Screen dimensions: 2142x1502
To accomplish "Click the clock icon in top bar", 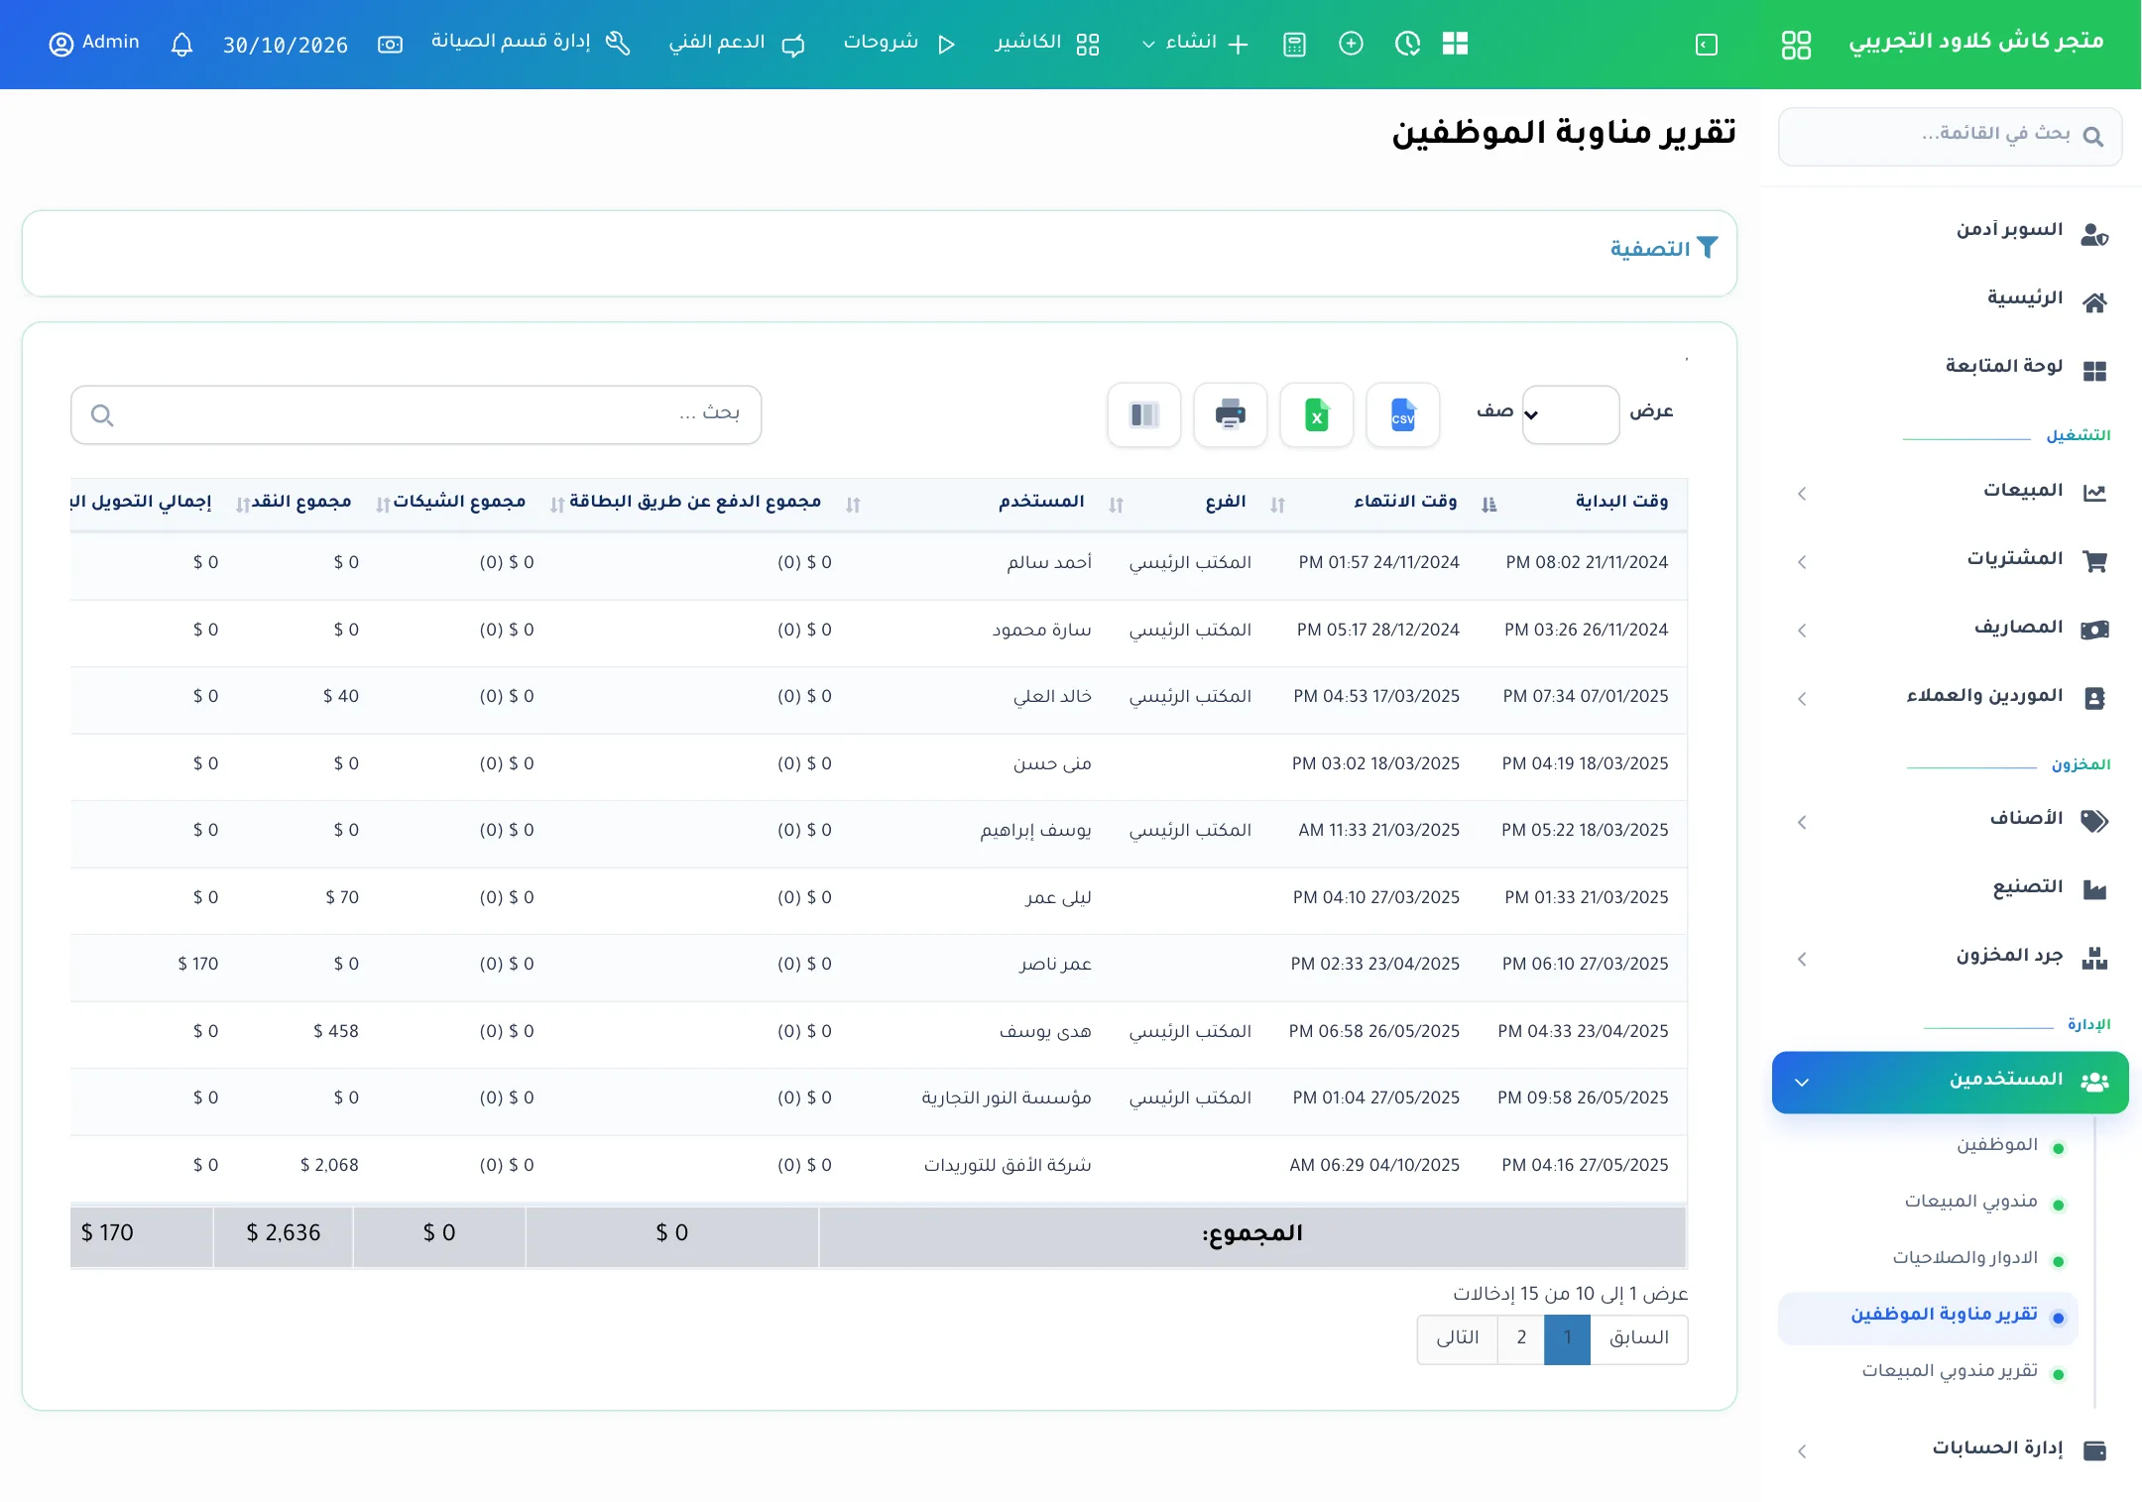I will pos(1407,44).
